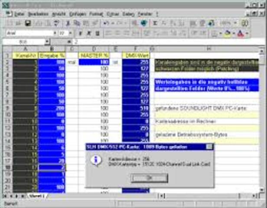The image size is (267, 208).
Task: Show the Drawing toolbar icon
Action: (x=211, y=23)
